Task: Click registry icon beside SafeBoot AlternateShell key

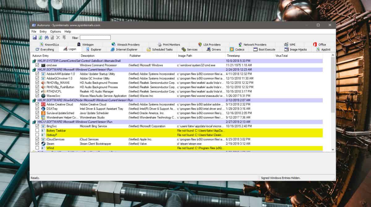Action: coord(35,61)
